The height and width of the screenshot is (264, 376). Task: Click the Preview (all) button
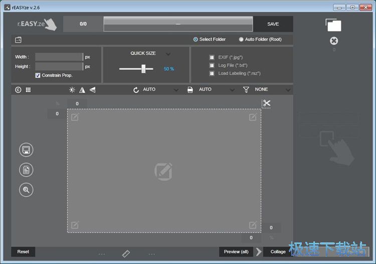tap(236, 252)
